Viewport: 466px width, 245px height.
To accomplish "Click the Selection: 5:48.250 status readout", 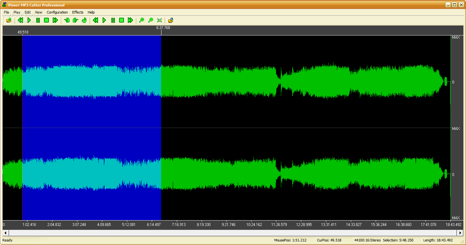I will point(398,240).
